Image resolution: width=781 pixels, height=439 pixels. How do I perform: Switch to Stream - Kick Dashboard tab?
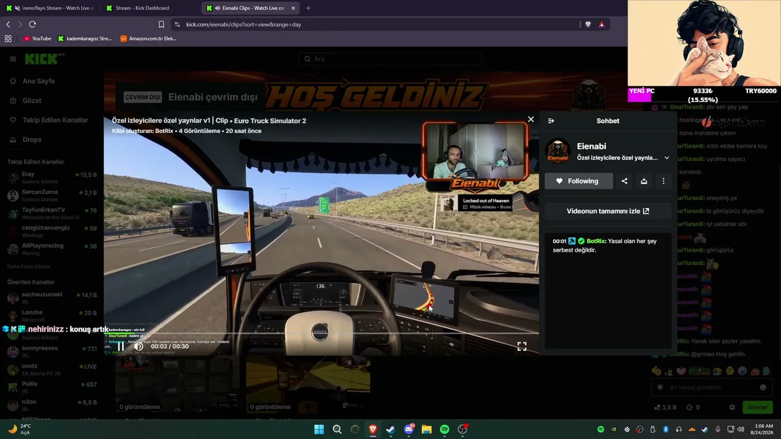click(146, 8)
